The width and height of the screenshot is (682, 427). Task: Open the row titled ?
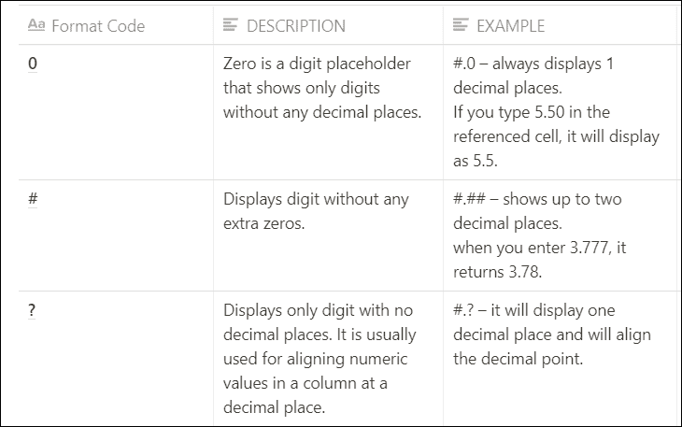point(32,310)
